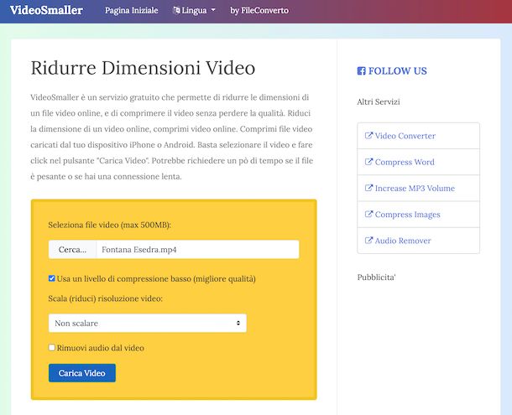The height and width of the screenshot is (415, 512).
Task: Open the Non scalare resolution dropdown
Action: pyautogui.click(x=148, y=324)
